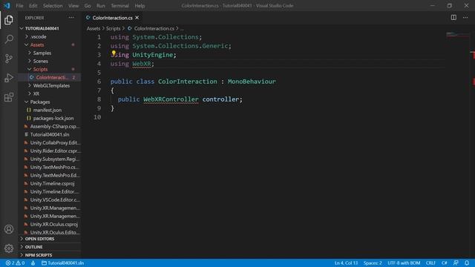Open Assembly-CSharp.csproj file

tap(54, 127)
